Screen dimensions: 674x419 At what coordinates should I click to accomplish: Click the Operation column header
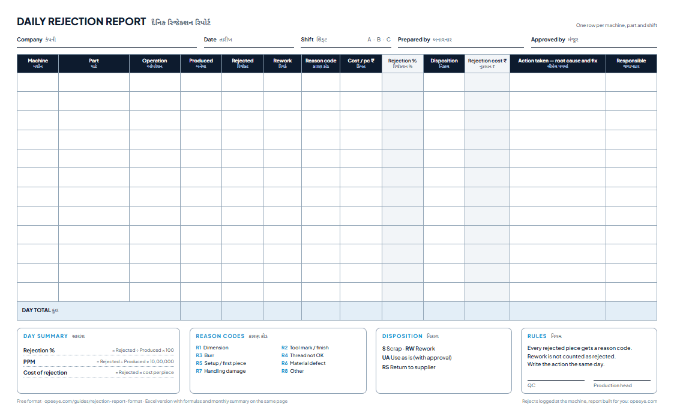point(155,64)
